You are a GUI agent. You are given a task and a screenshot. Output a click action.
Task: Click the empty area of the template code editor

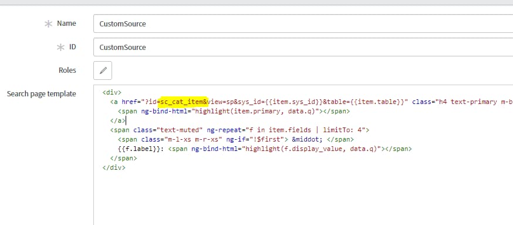click(x=303, y=198)
